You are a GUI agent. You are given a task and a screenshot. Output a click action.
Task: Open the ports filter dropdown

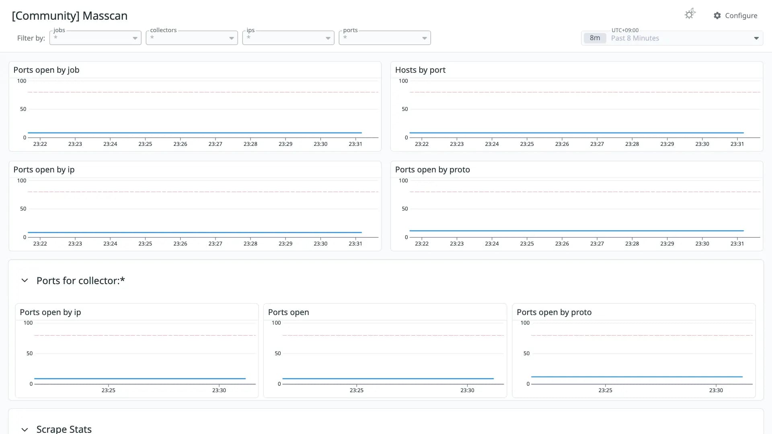pos(385,38)
